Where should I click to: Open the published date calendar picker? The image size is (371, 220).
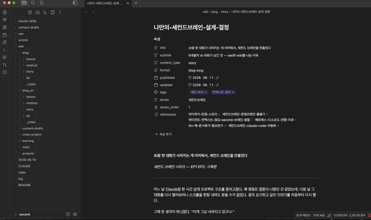coord(190,77)
